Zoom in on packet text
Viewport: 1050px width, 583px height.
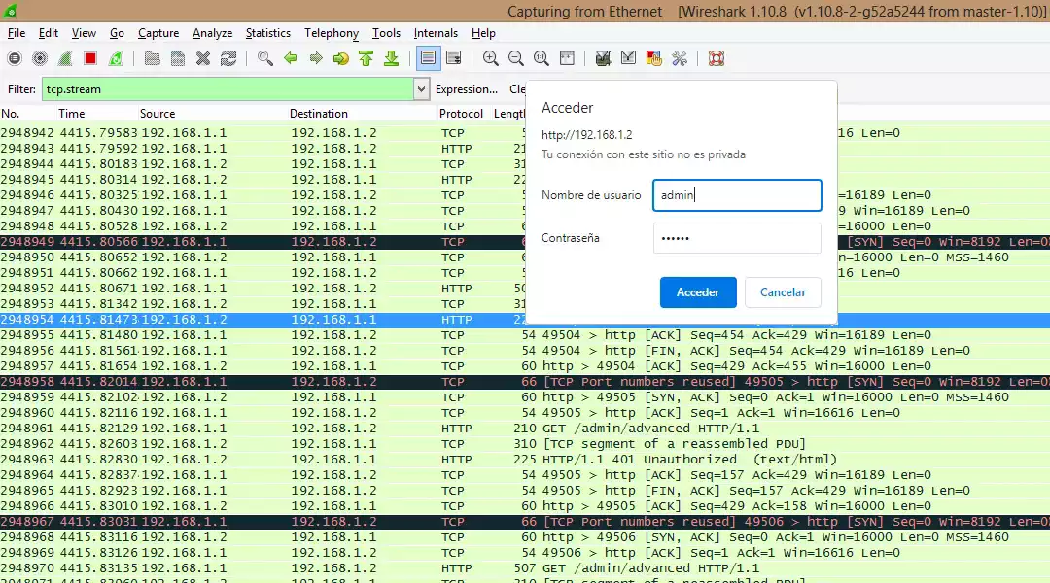490,59
